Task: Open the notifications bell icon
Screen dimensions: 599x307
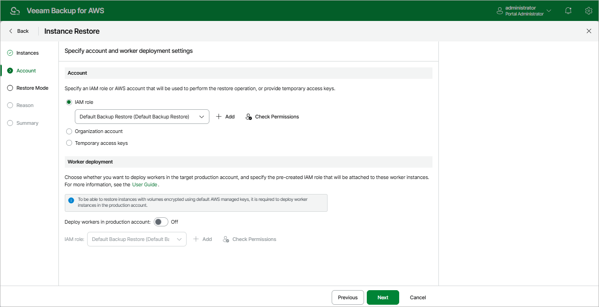Action: coord(568,10)
